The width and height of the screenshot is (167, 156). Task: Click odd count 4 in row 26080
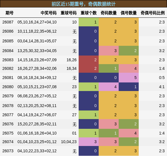[x=109, y=87]
